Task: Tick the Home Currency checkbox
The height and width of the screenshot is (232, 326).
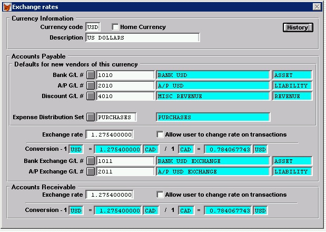Action: pyautogui.click(x=115, y=27)
